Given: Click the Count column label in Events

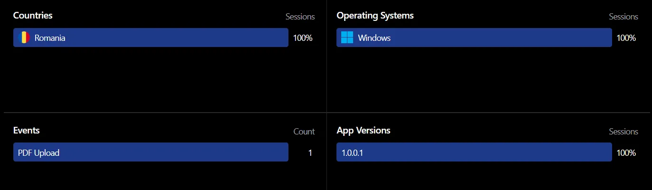Looking at the screenshot, I should pyautogui.click(x=304, y=132).
